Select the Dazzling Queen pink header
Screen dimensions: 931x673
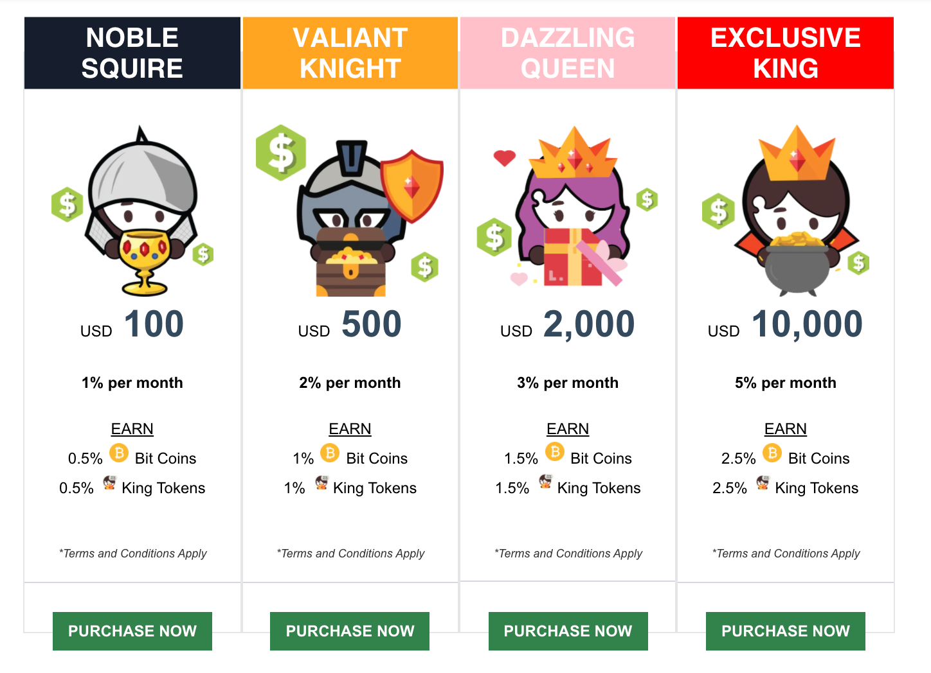tap(568, 53)
